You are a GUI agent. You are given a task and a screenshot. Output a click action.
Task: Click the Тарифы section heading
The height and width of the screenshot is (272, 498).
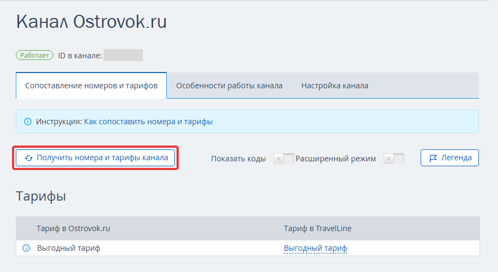(41, 196)
